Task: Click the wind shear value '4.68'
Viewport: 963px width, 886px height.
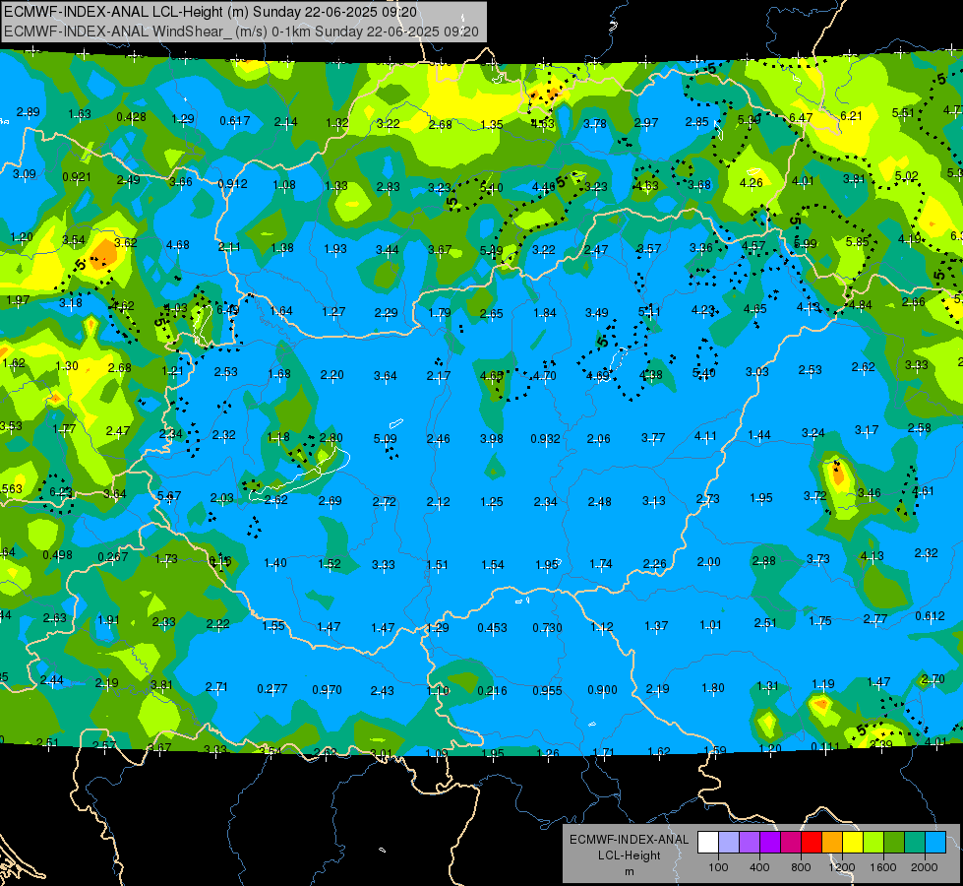Action: click(x=178, y=245)
